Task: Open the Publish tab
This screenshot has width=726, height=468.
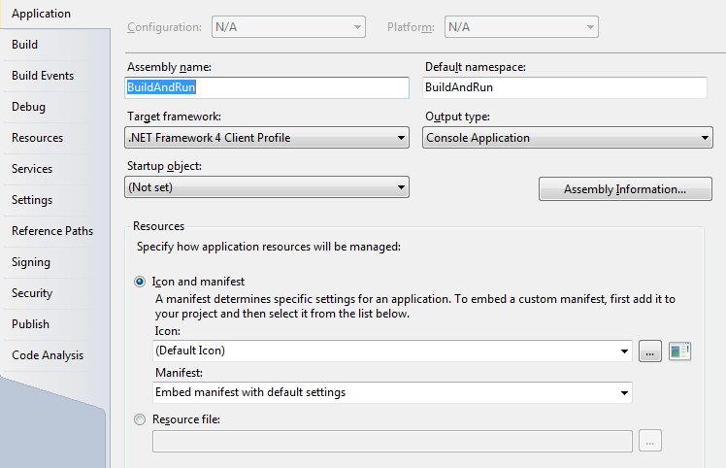Action: [30, 324]
